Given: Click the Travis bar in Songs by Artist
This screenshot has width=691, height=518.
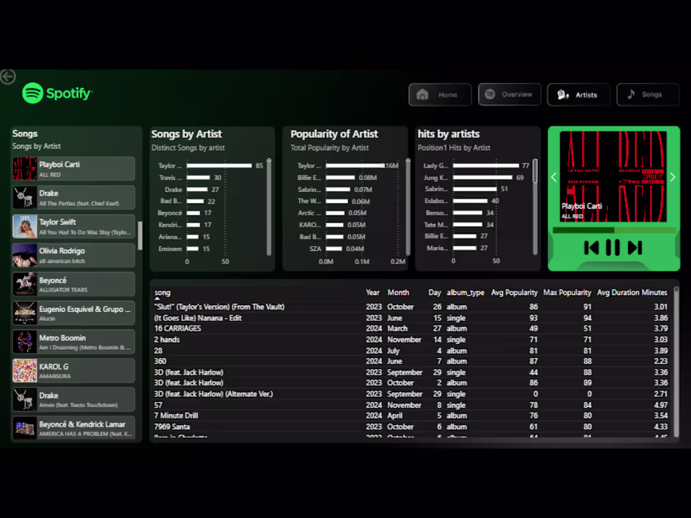Looking at the screenshot, I should click(x=199, y=178).
